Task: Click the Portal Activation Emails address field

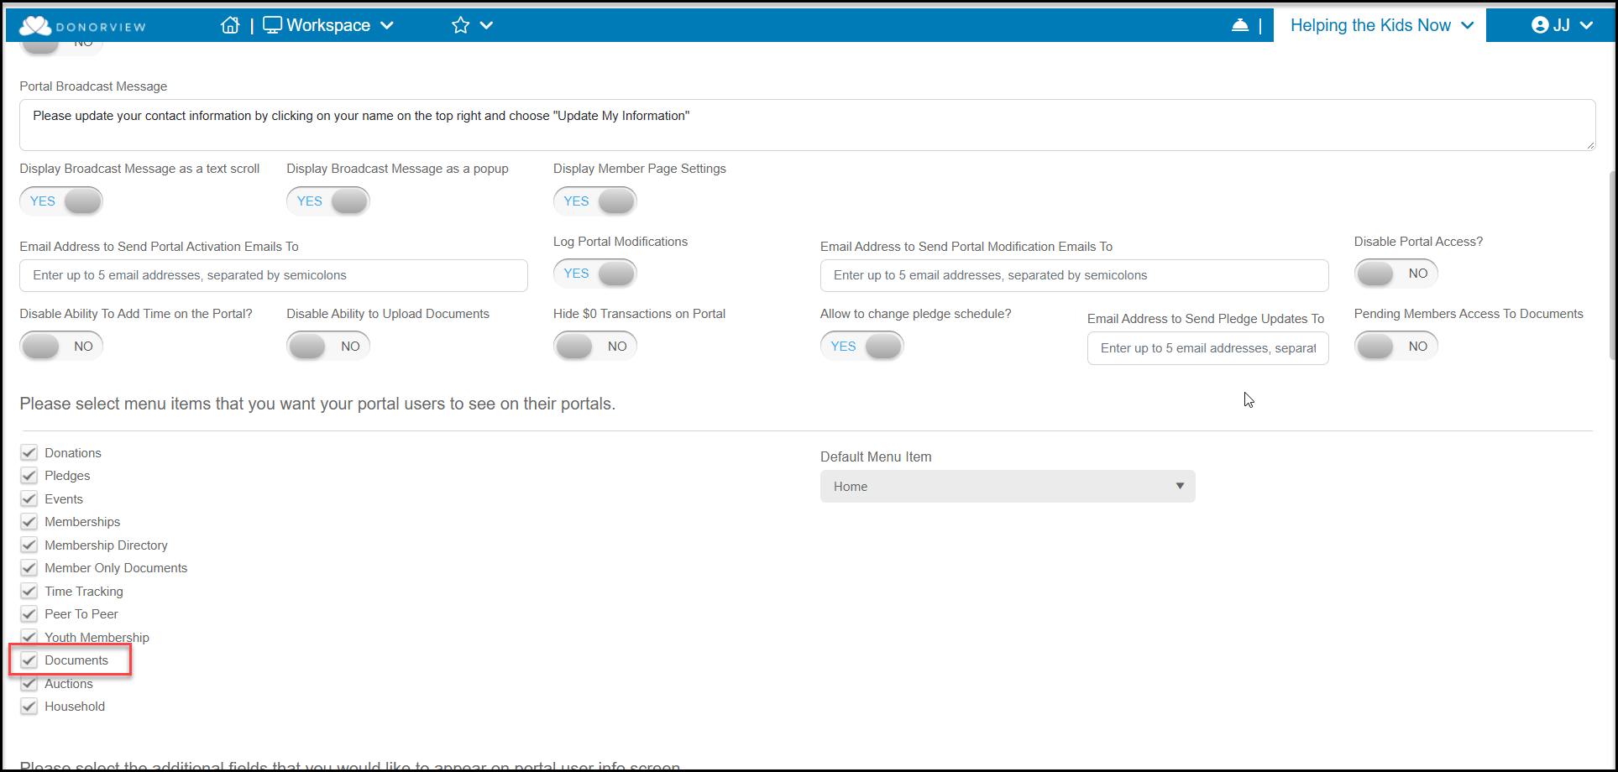Action: click(274, 275)
